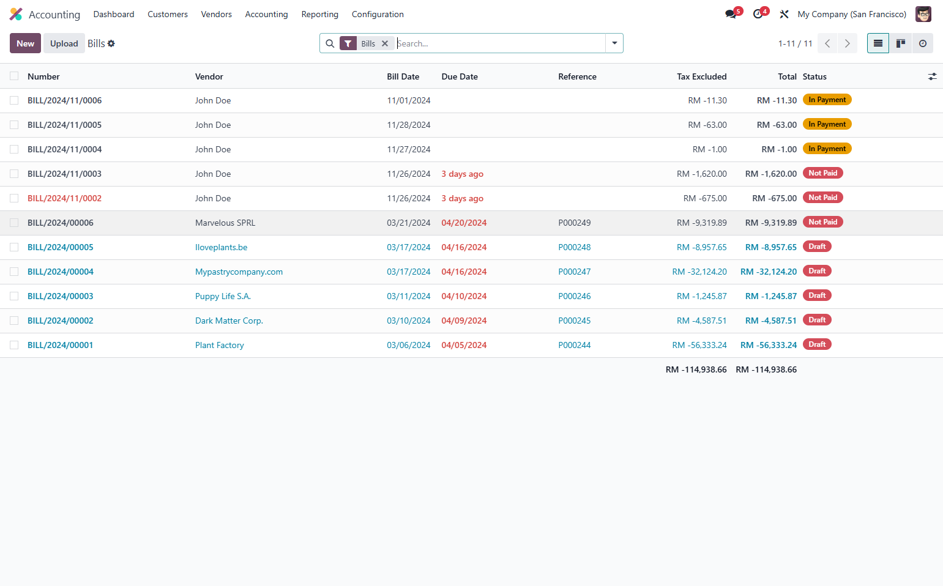Sort by Bill Date column header

403,76
